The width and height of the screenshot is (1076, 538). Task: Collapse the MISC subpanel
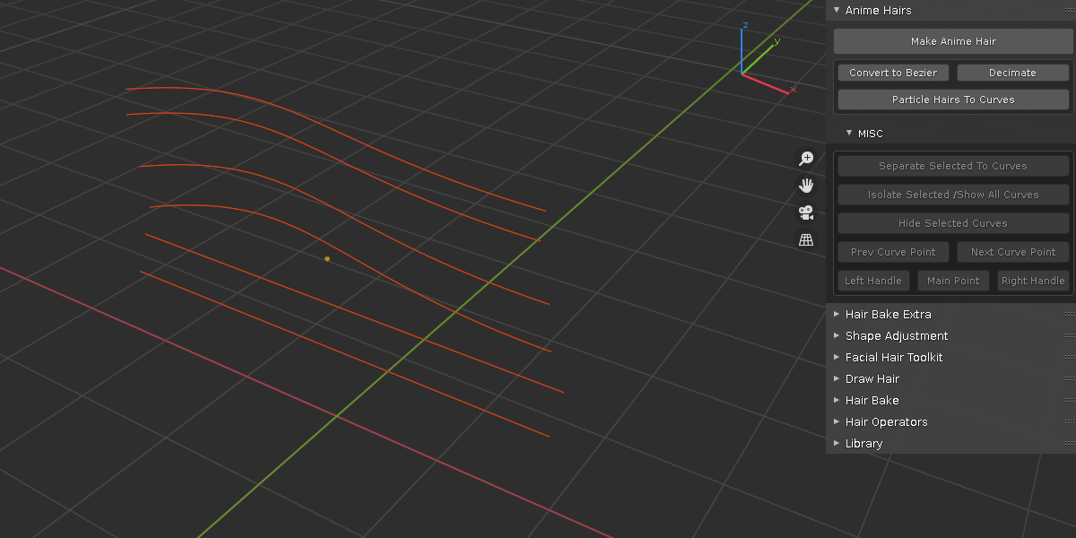pos(849,133)
